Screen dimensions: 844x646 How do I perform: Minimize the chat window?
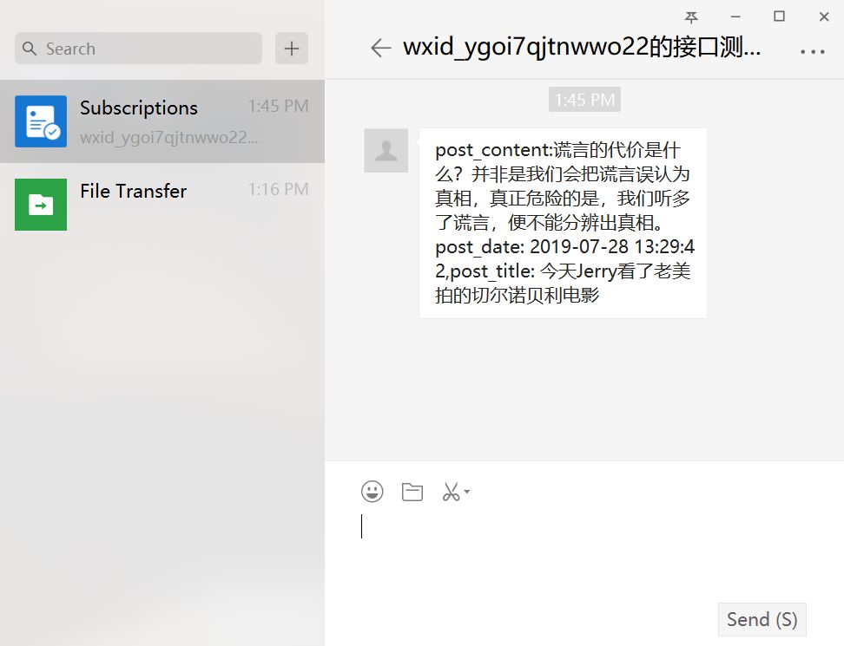click(x=735, y=17)
